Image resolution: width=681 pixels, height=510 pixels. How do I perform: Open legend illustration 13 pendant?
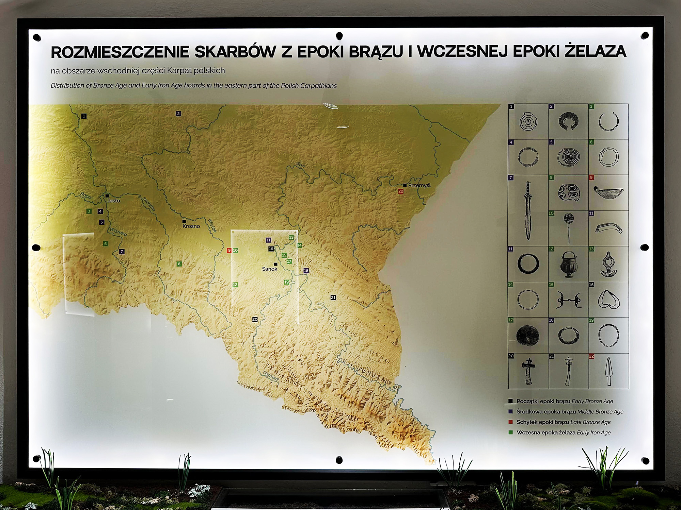pyautogui.click(x=608, y=265)
